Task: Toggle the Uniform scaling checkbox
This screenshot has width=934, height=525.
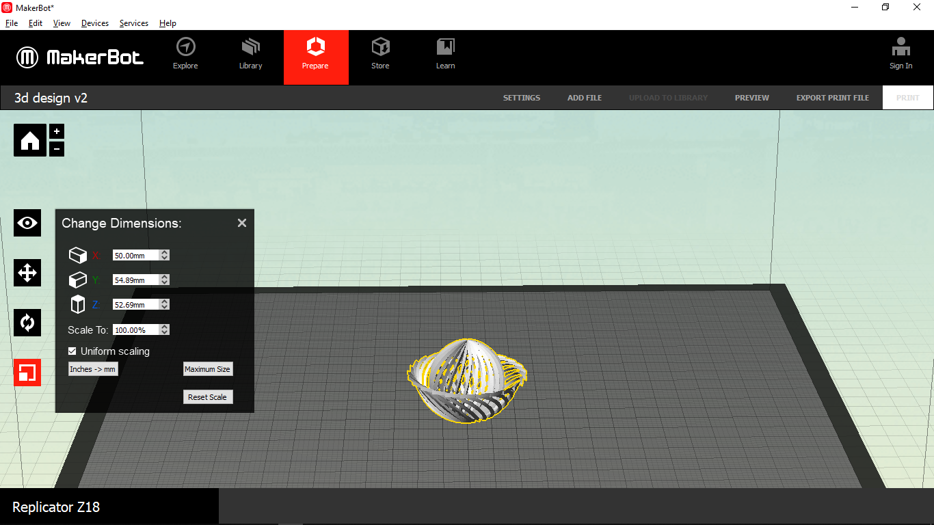Action: (x=72, y=351)
